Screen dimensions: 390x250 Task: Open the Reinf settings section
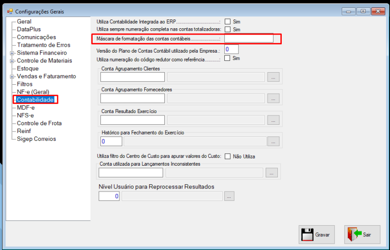pyautogui.click(x=24, y=131)
